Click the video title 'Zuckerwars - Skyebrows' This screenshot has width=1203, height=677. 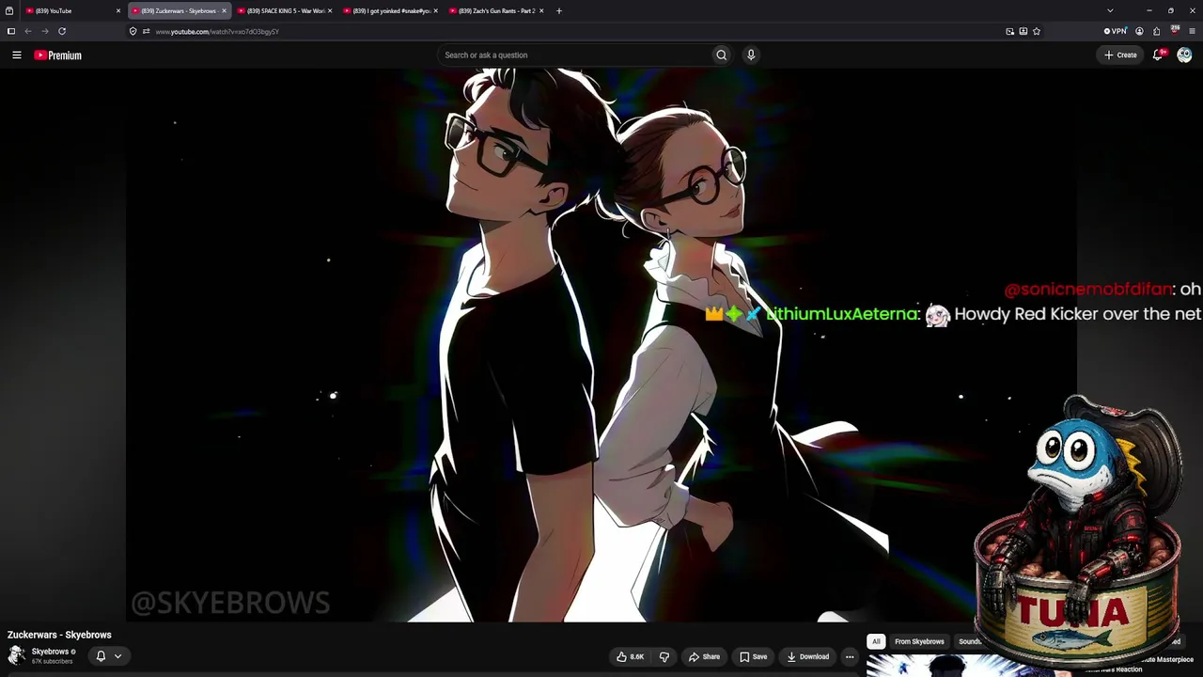(59, 635)
